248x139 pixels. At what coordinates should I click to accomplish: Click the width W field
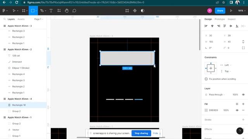coord(213,42)
